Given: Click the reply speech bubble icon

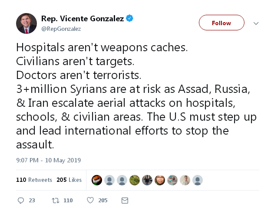Looking at the screenshot, I should (x=21, y=201).
